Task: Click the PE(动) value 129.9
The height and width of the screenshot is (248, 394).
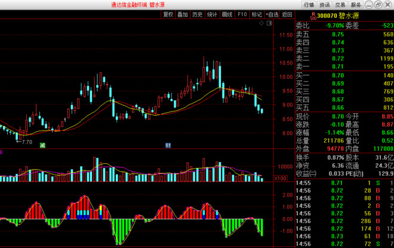Action: tap(386, 173)
